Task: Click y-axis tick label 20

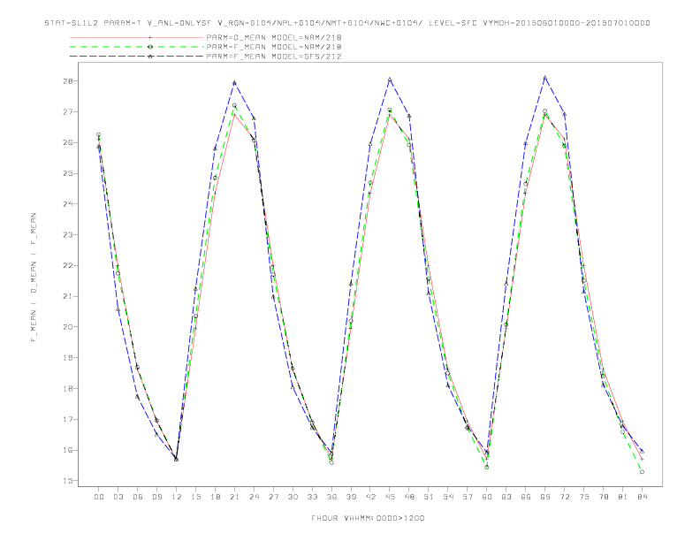Action: pyautogui.click(x=70, y=327)
